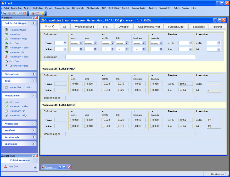Click the patient person icon in toolbar
Viewport: 230px width, 177px height.
(x=33, y=13)
